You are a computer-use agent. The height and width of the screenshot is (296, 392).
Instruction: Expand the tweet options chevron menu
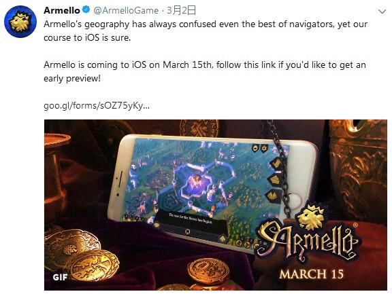382,12
